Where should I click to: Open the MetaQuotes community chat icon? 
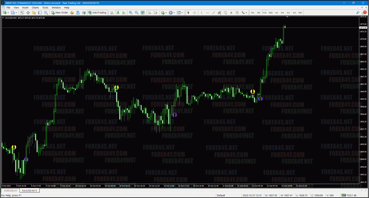[x=84, y=12]
